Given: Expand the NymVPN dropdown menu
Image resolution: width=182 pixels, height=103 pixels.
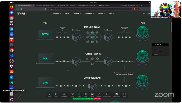Looking at the screenshot, I should coord(57,13).
